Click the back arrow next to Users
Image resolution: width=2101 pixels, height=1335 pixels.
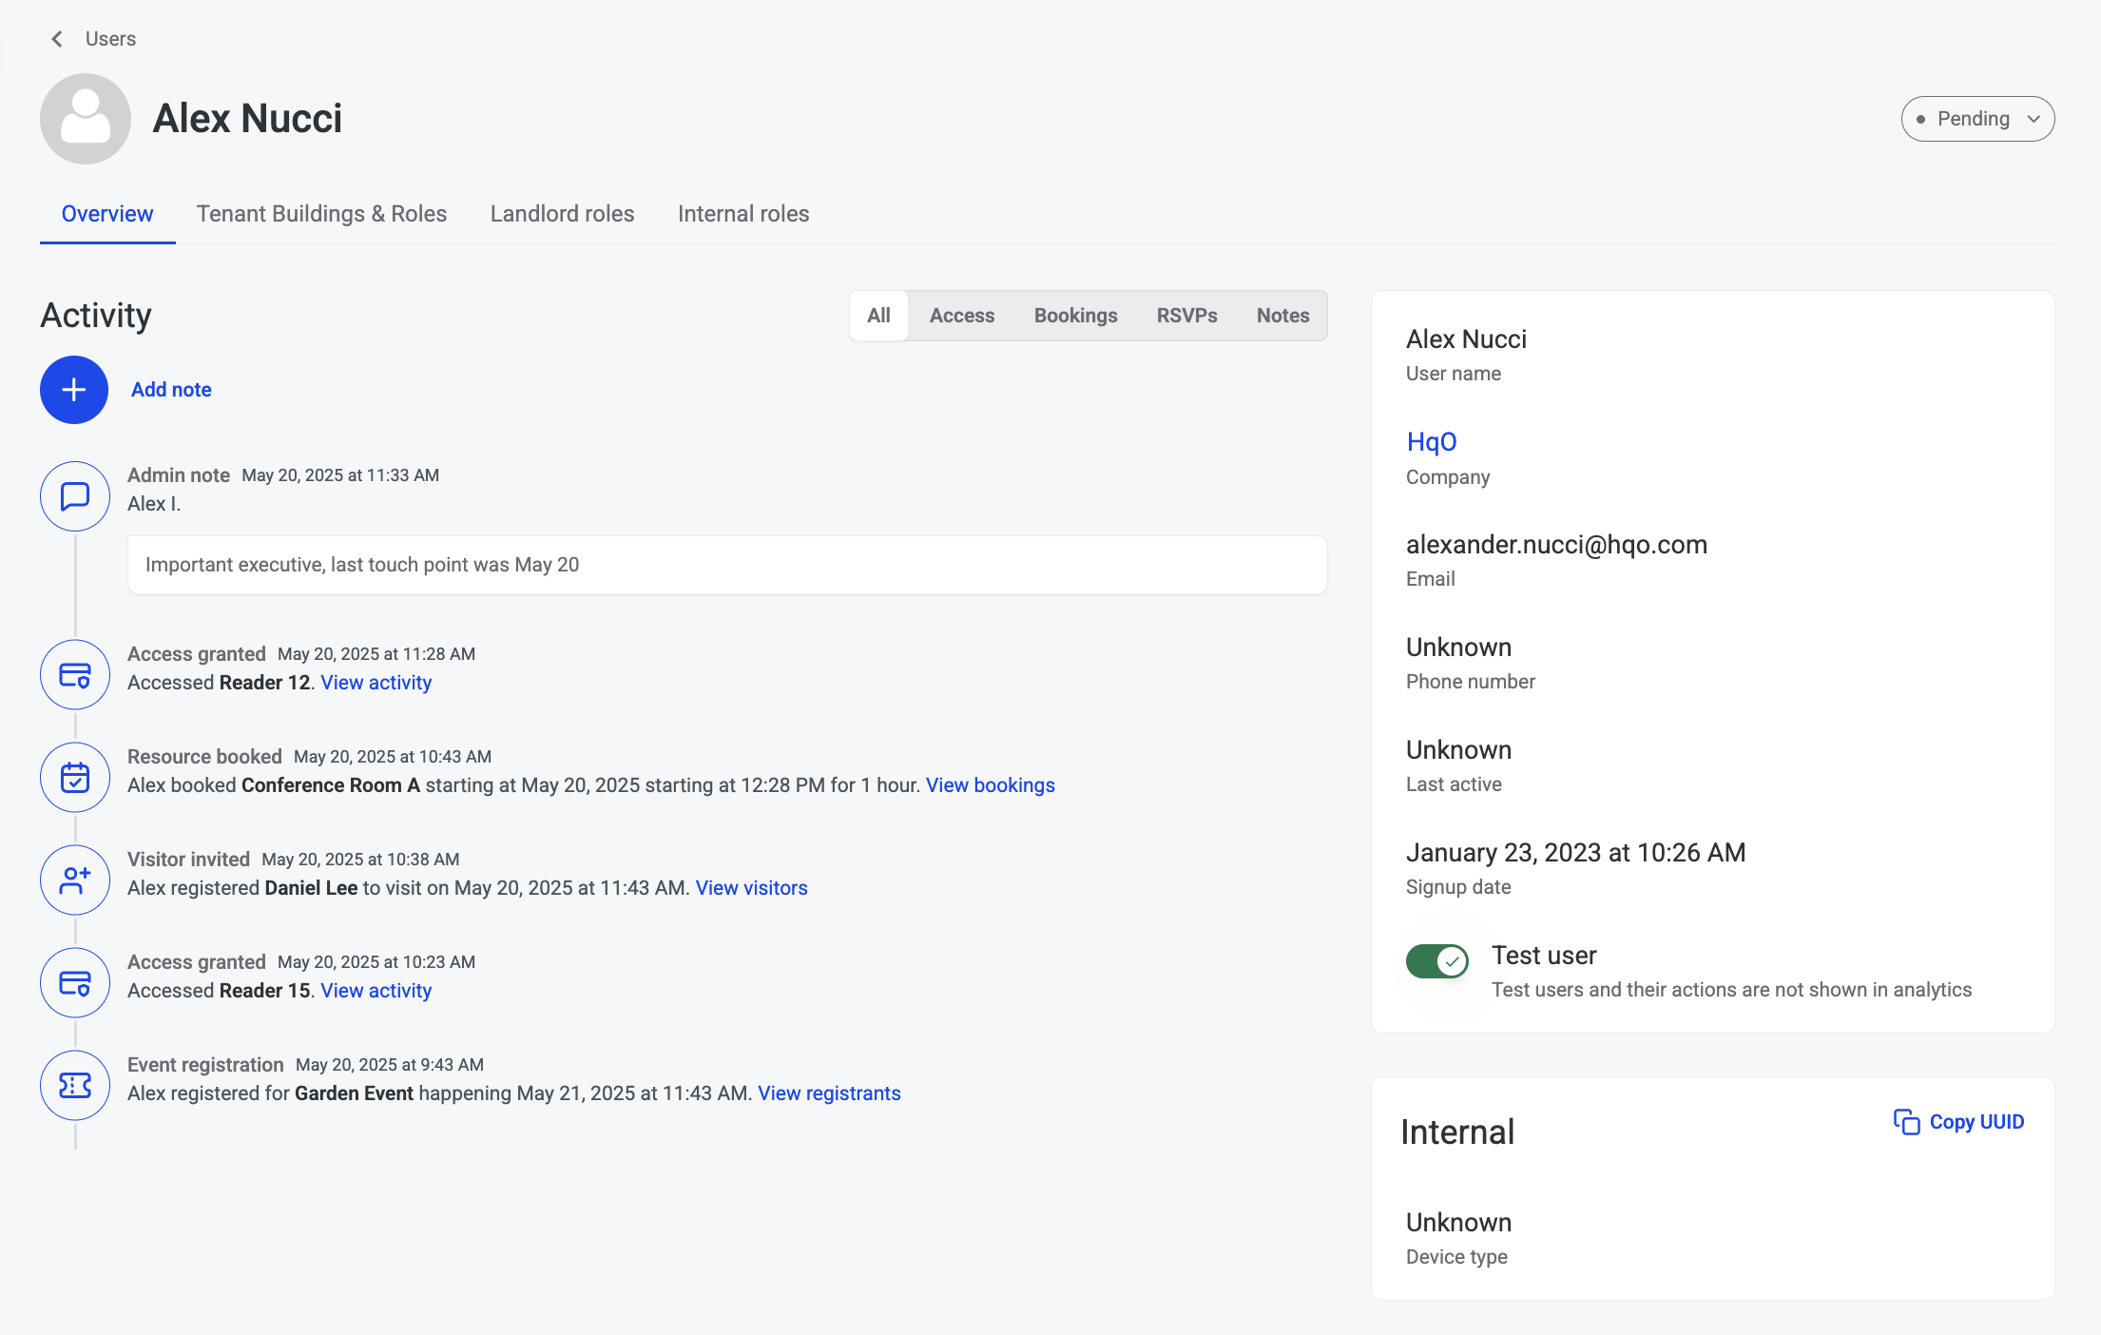click(57, 39)
